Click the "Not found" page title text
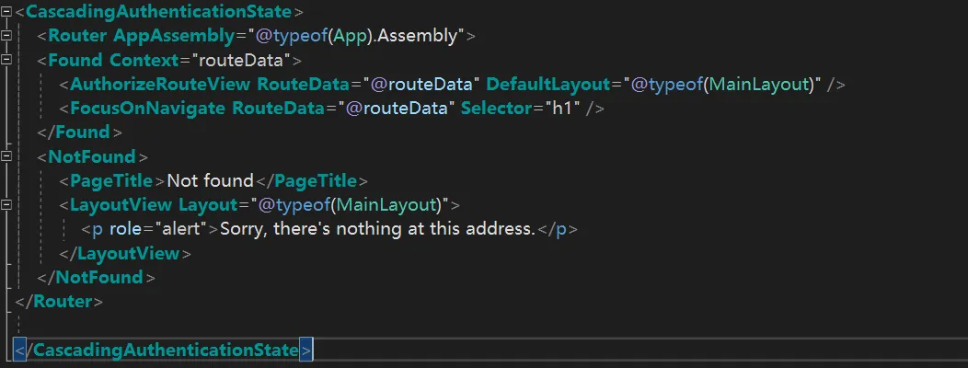 [x=210, y=180]
